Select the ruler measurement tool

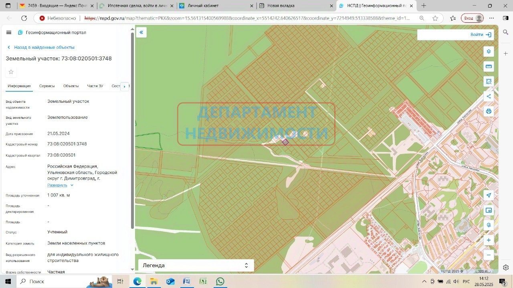click(489, 66)
